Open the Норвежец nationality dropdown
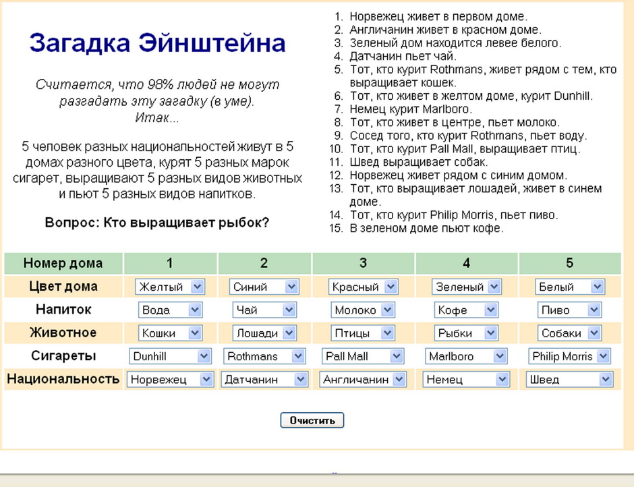The height and width of the screenshot is (487, 634). [x=170, y=380]
